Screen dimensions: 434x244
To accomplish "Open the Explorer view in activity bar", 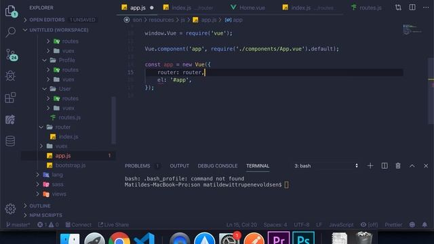I will click(x=11, y=11).
